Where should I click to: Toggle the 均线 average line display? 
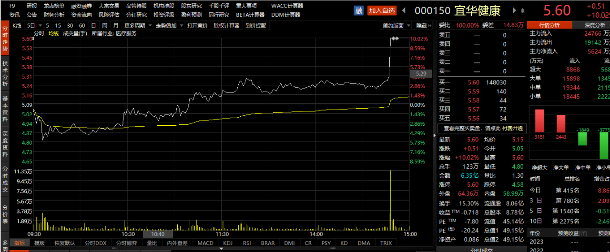54,33
